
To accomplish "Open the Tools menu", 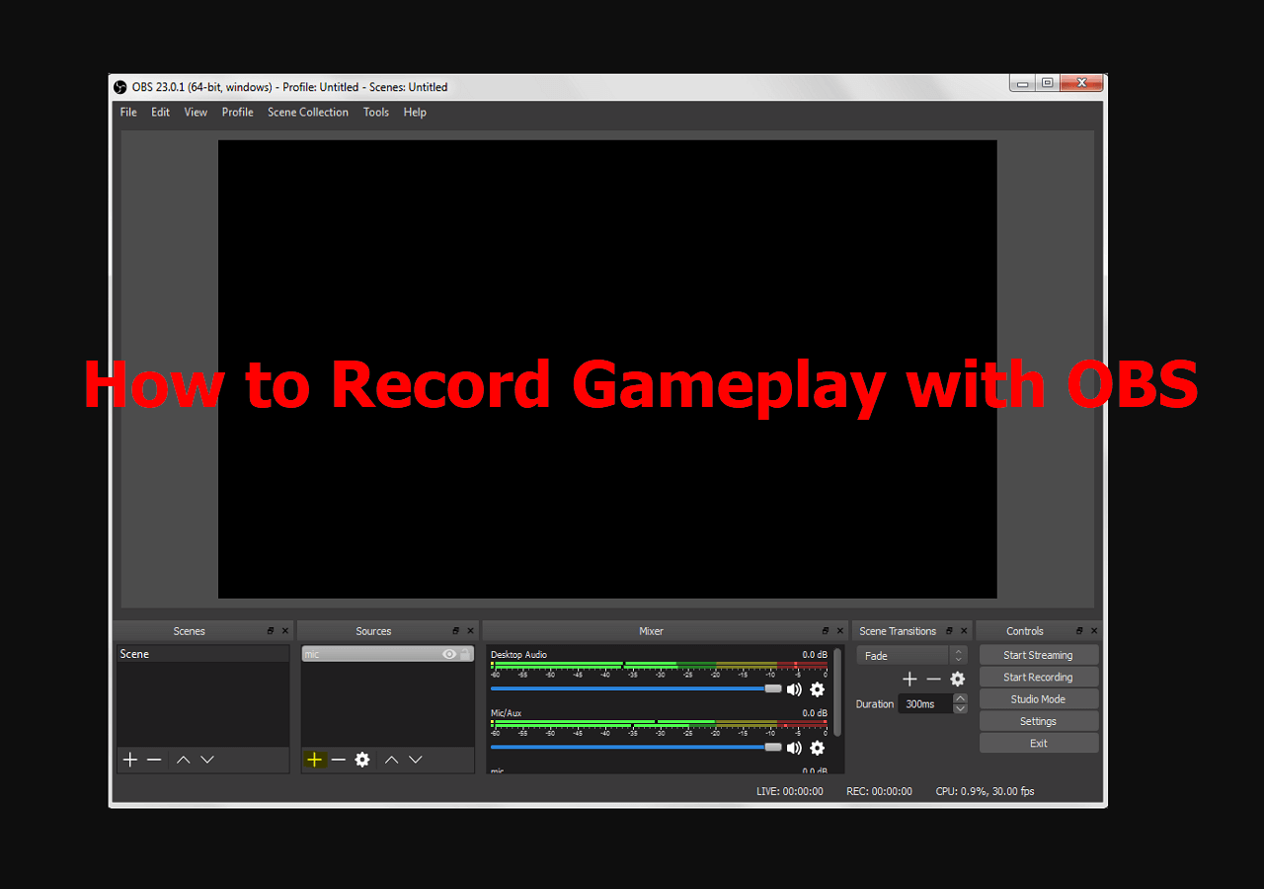I will pos(376,113).
